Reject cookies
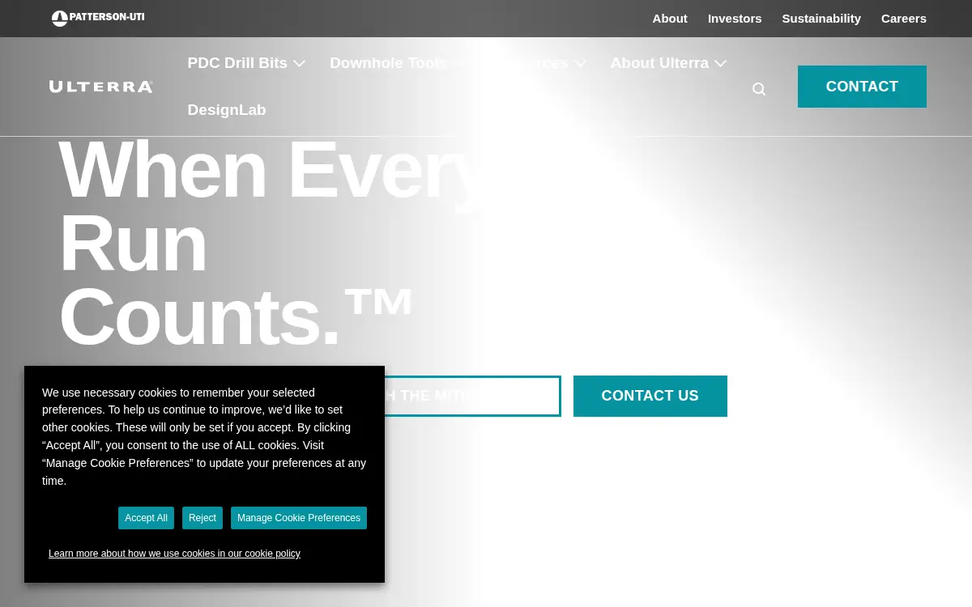972x607 pixels. coord(202,518)
